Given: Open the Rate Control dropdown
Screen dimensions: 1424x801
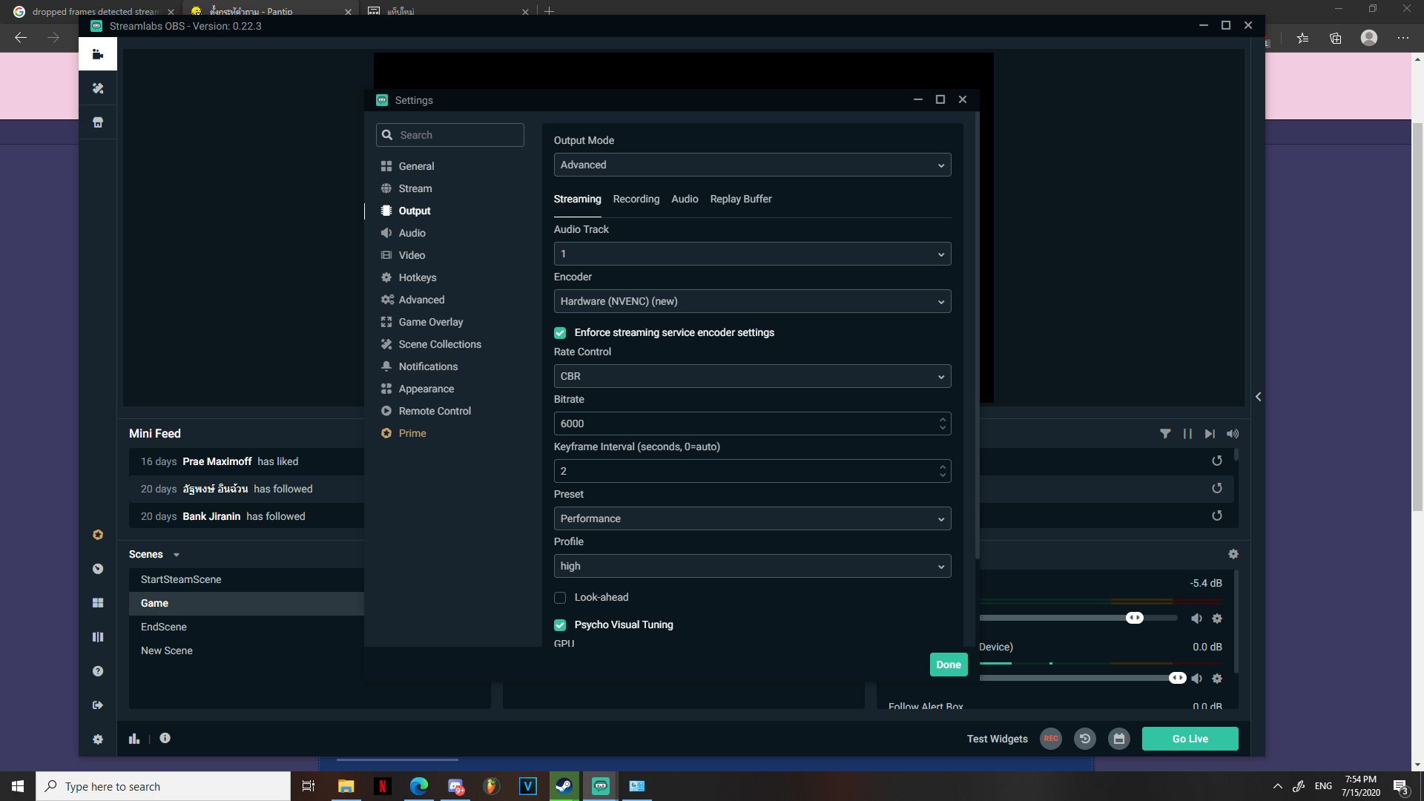Looking at the screenshot, I should point(752,376).
